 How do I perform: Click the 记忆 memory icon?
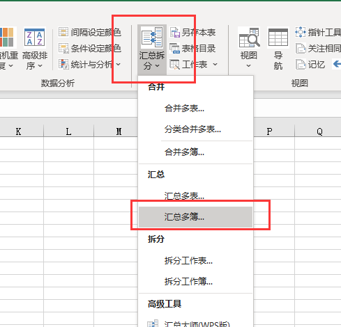(x=301, y=64)
